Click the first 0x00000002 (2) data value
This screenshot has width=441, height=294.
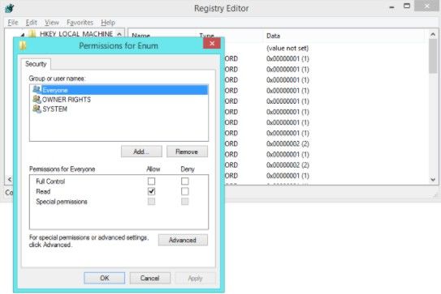click(288, 143)
